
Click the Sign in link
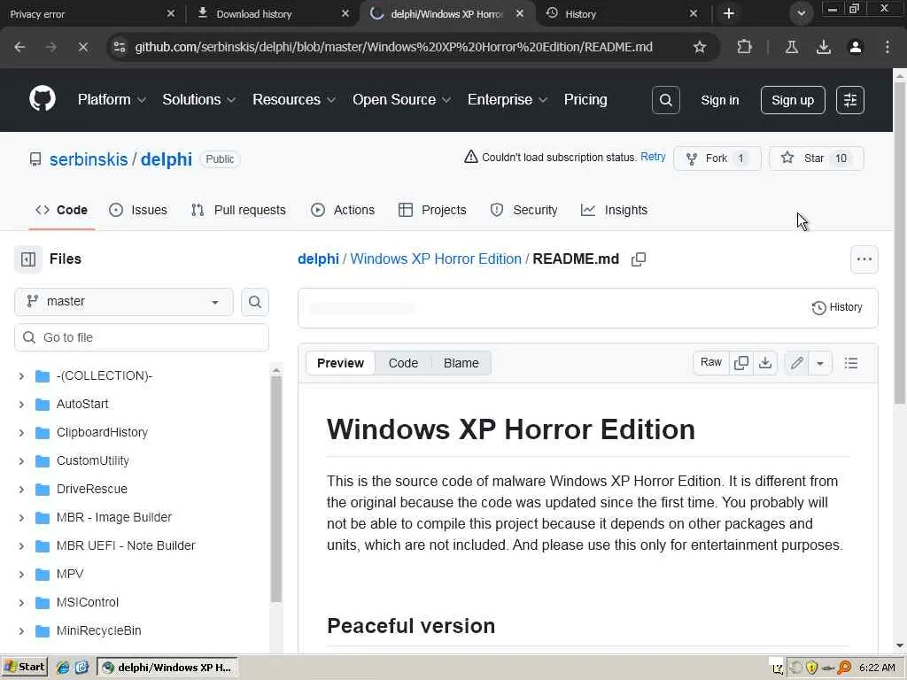point(719,100)
